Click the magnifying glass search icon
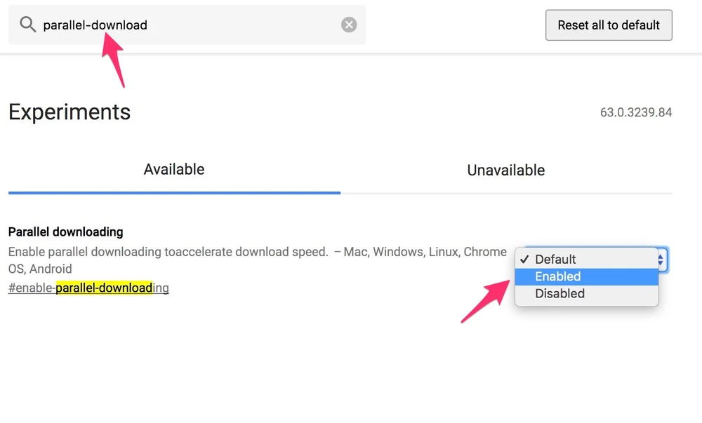Image resolution: width=702 pixels, height=423 pixels. (27, 25)
